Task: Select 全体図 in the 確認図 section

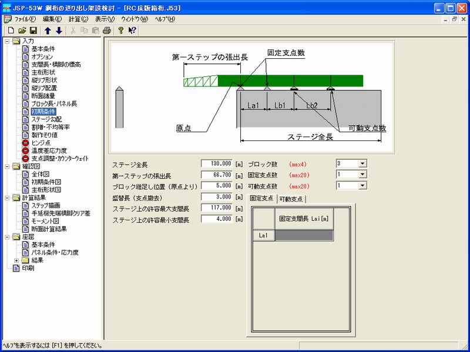Action: pyautogui.click(x=41, y=173)
